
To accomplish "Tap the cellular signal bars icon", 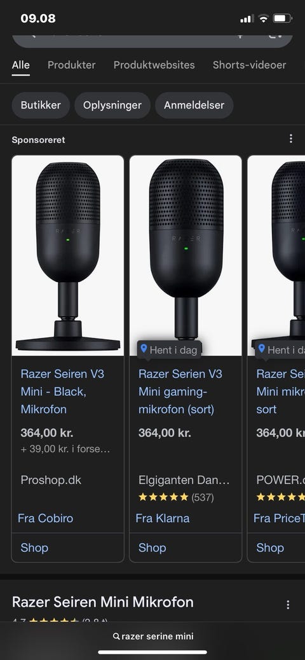I will click(x=247, y=18).
